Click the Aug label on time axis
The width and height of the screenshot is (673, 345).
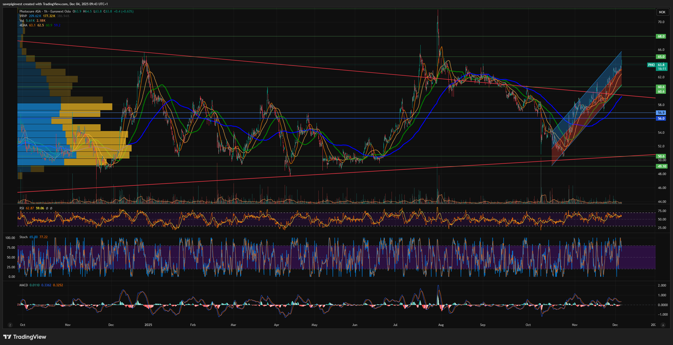coord(441,325)
